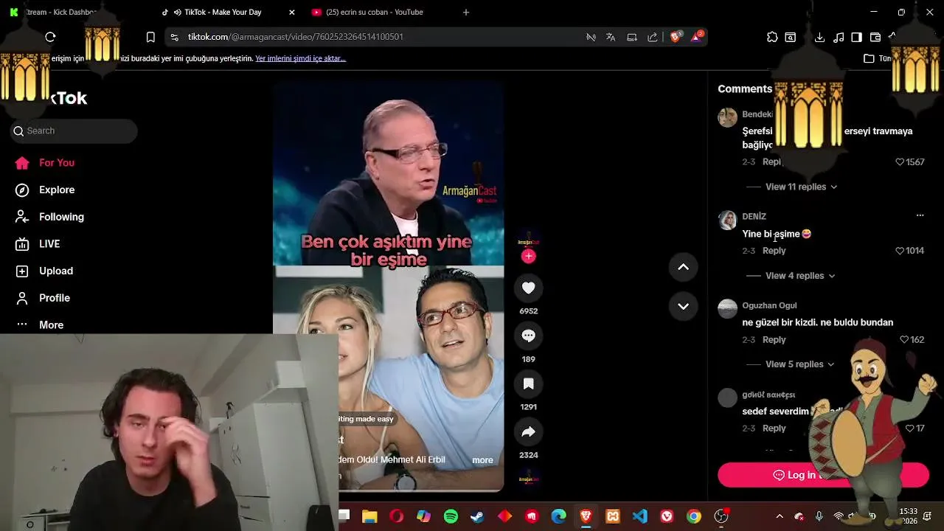Open video comments via the speech bubble icon
Screen dimensions: 944x531
(528, 336)
